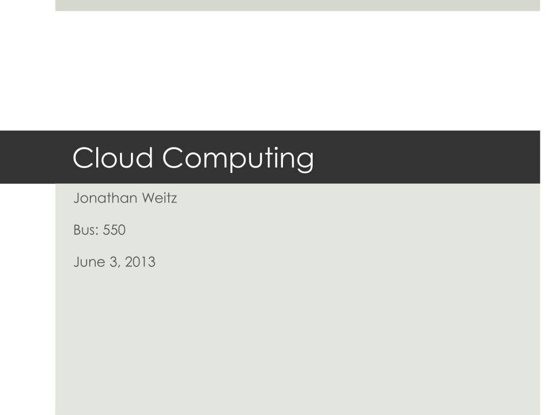
Task: Select the word "Computing" in title
Action: click(x=238, y=159)
